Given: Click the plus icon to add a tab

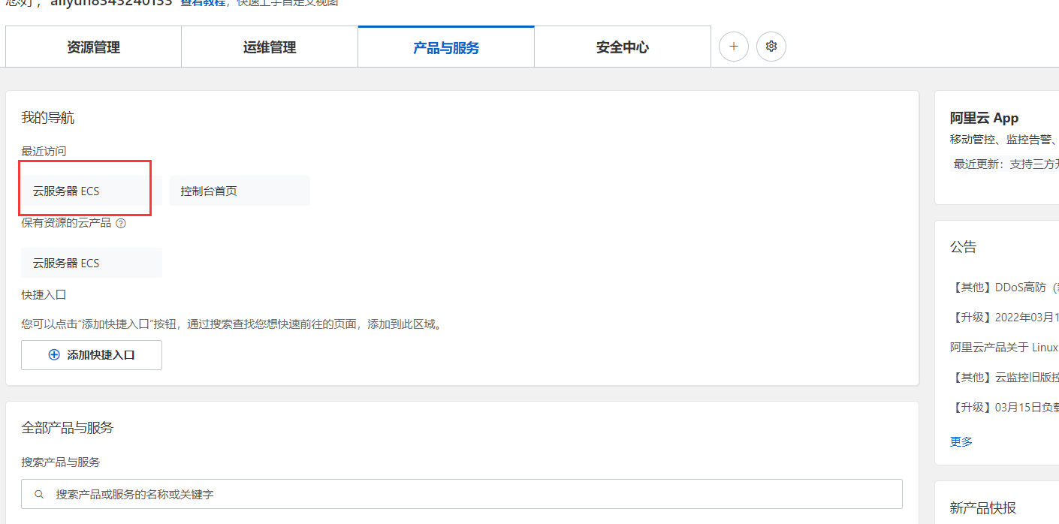Looking at the screenshot, I should 734,47.
